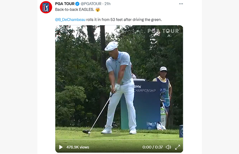Open tweet via the 21h timestamp
Viewport: 239px width, 154px height.
(108, 4)
